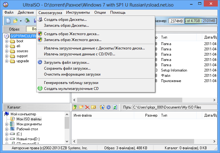Viewport: 220px width, 153px height.
Task: Expand the (C:) drive node
Action: (x=7, y=134)
